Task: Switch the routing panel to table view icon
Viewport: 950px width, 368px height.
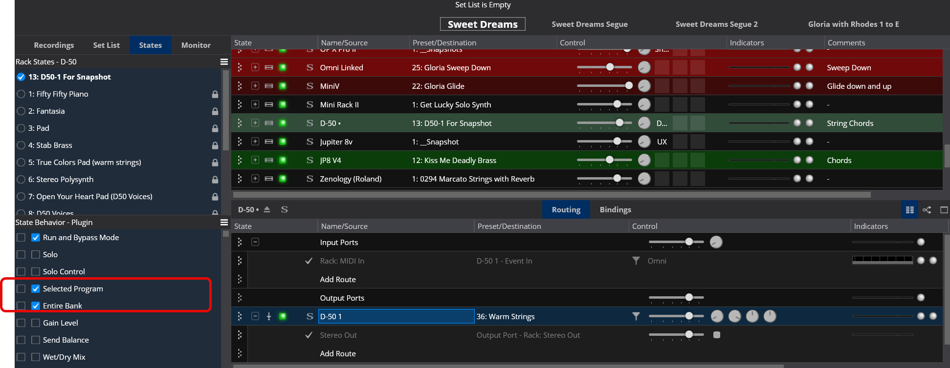Action: (910, 210)
